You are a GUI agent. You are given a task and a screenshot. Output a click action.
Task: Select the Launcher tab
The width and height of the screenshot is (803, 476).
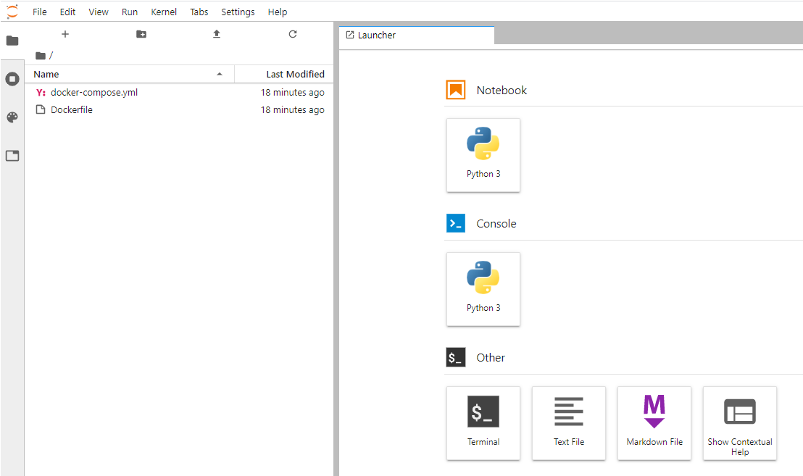click(416, 36)
